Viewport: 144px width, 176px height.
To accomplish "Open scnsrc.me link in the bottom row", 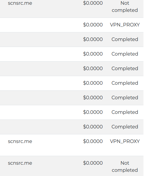I will tap(20, 163).
